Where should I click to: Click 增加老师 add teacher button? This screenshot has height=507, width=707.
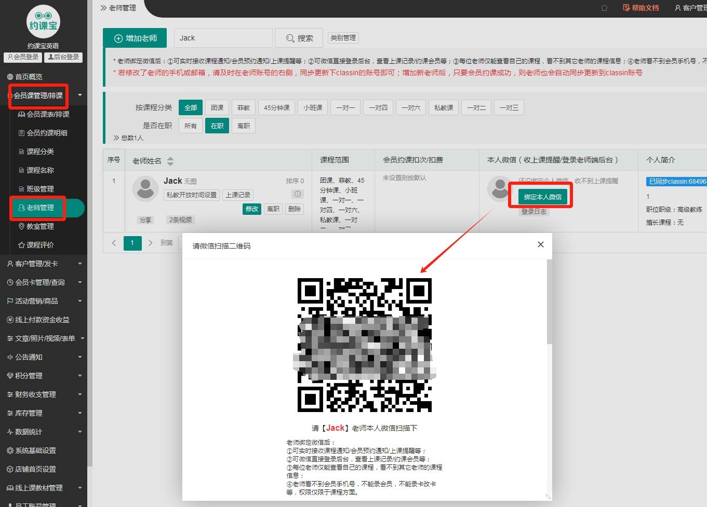pyautogui.click(x=135, y=38)
